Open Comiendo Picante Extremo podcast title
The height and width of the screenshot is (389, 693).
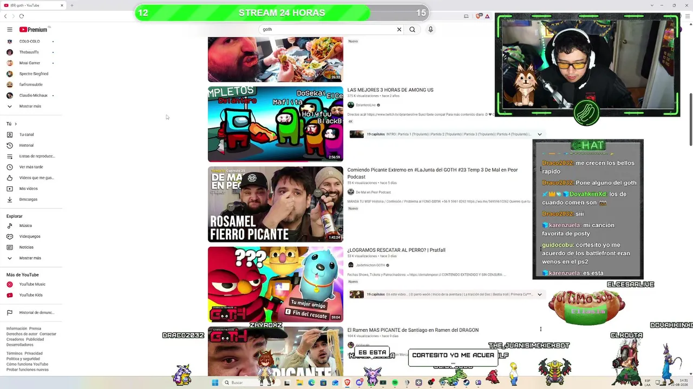433,173
